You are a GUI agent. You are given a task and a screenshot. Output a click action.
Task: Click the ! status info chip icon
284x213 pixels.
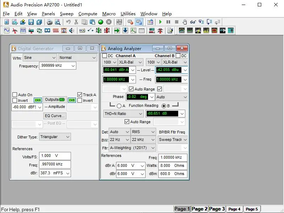point(64,31)
